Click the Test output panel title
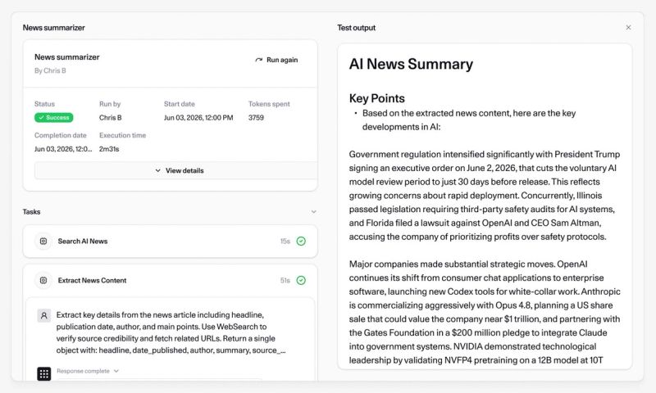This screenshot has height=393, width=656. [x=357, y=28]
